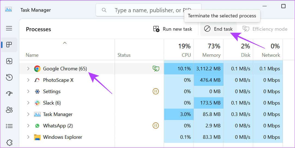Click Task Manager's 3.0% CPU value
Screen dimensions: 295x148
pos(185,114)
